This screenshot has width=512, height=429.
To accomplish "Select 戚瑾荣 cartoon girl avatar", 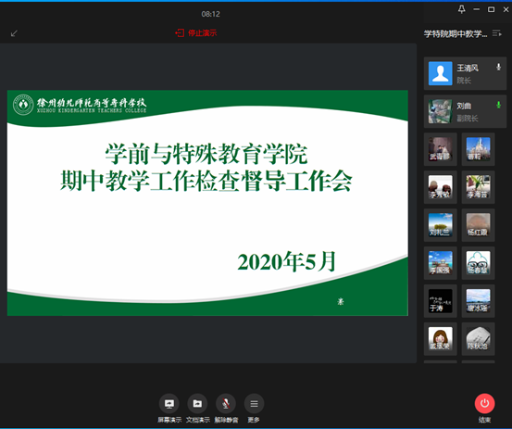I will [x=440, y=339].
